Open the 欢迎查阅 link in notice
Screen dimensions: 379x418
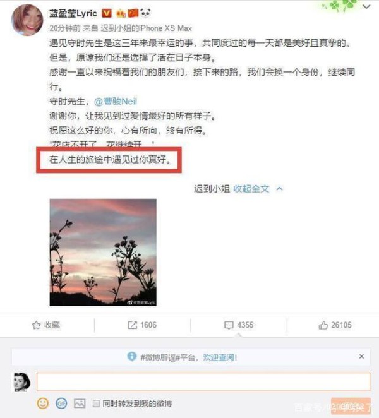click(x=220, y=357)
